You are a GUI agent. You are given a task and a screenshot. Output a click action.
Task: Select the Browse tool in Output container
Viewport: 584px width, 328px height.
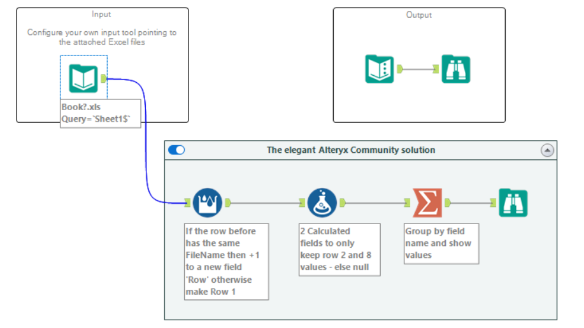(x=456, y=69)
